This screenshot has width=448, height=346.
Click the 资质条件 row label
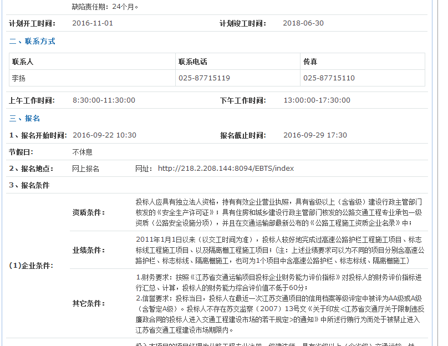pyautogui.click(x=89, y=212)
